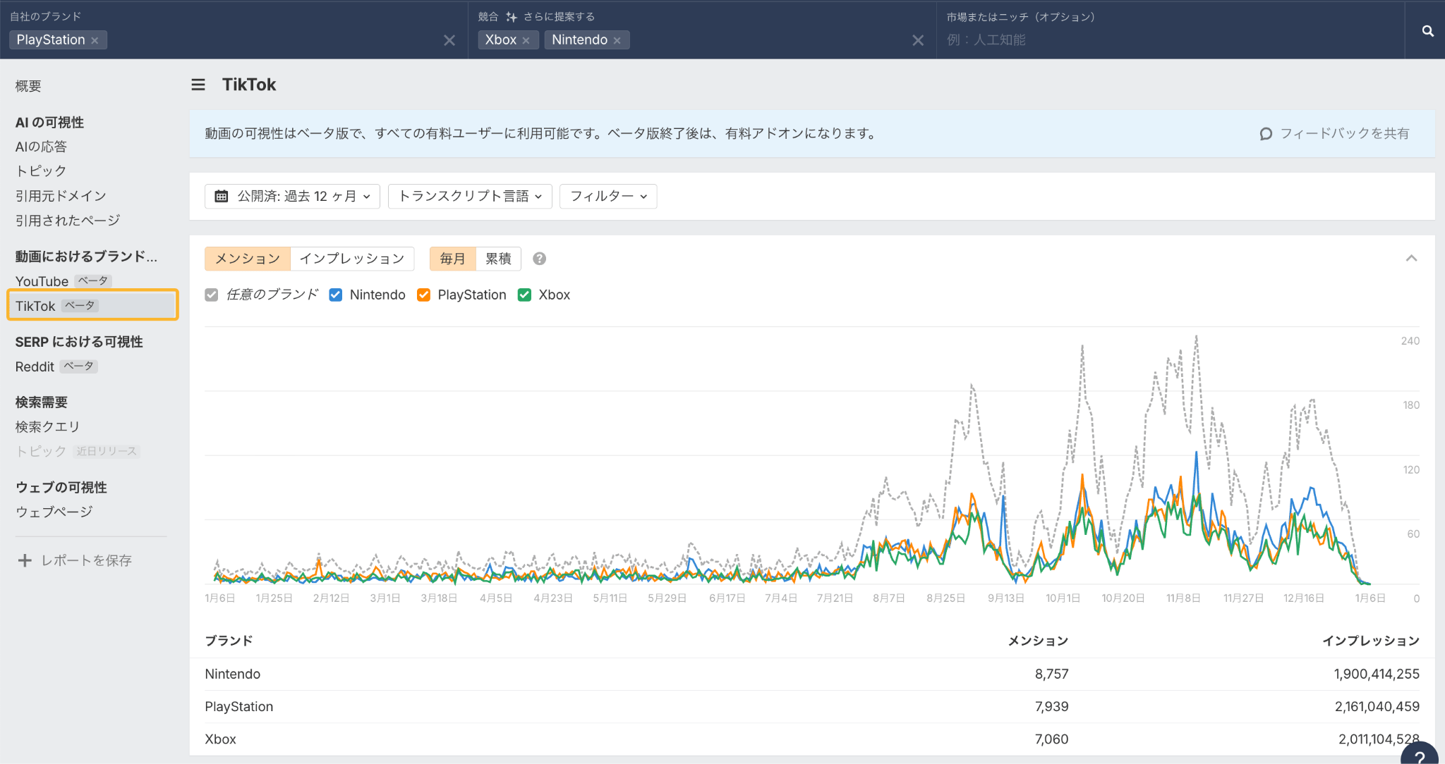The width and height of the screenshot is (1445, 764).
Task: Uncheck the Xbox checkbox
Action: point(524,295)
